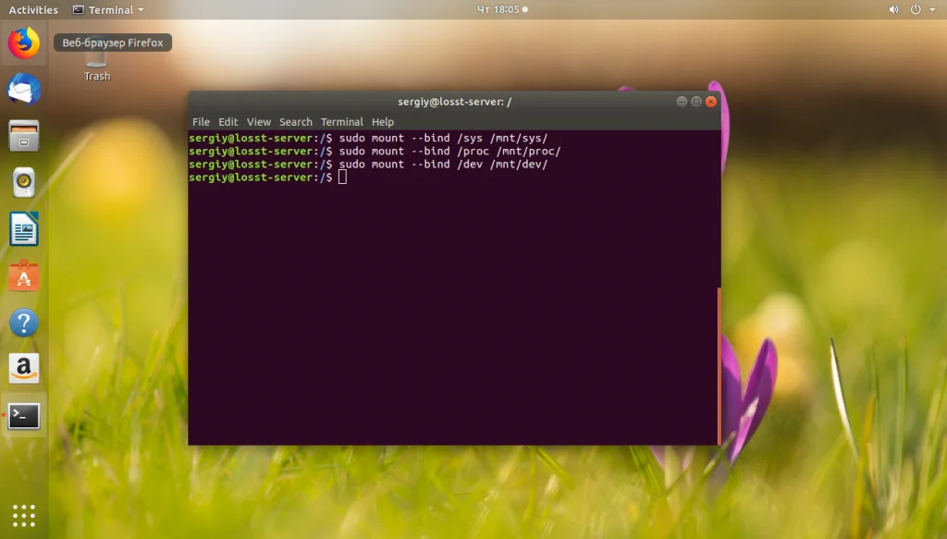Viewport: 947px width, 539px height.
Task: Open the Files manager dock icon
Action: (x=23, y=136)
